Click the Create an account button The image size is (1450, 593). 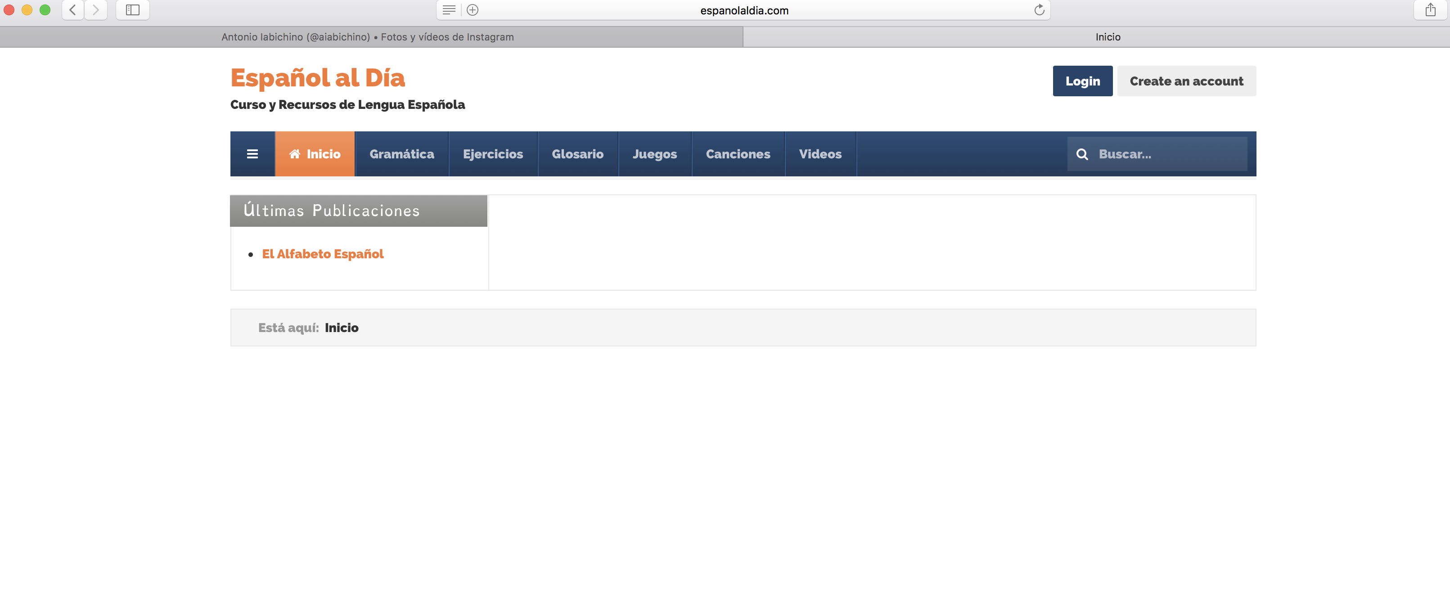(1186, 81)
